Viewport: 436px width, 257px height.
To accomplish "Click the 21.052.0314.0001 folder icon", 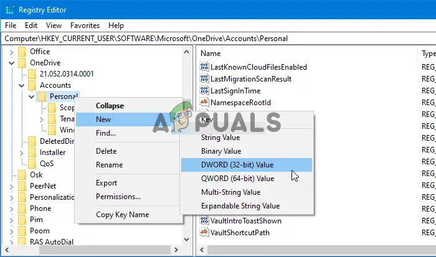I will 32,74.
